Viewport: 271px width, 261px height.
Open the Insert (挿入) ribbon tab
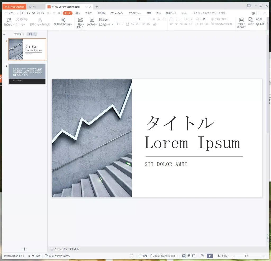tap(78, 13)
